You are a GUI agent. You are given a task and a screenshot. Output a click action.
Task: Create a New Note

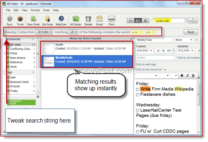click(x=33, y=21)
